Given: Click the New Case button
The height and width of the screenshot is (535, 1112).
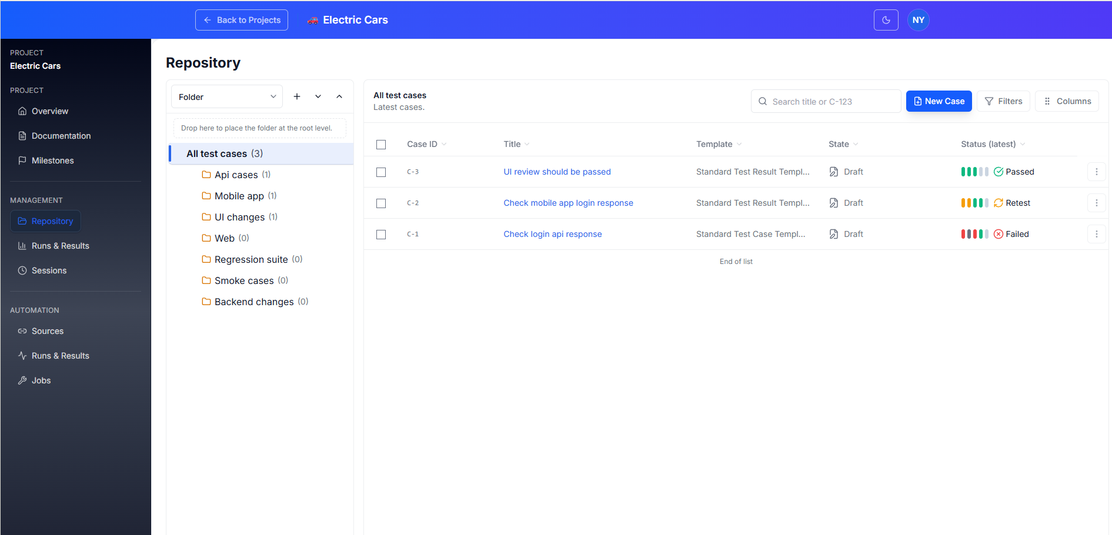Looking at the screenshot, I should (939, 101).
